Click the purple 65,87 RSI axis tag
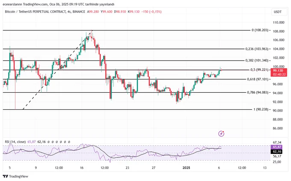Image resolution: width=291 pixels, height=181 pixels. [x=277, y=147]
